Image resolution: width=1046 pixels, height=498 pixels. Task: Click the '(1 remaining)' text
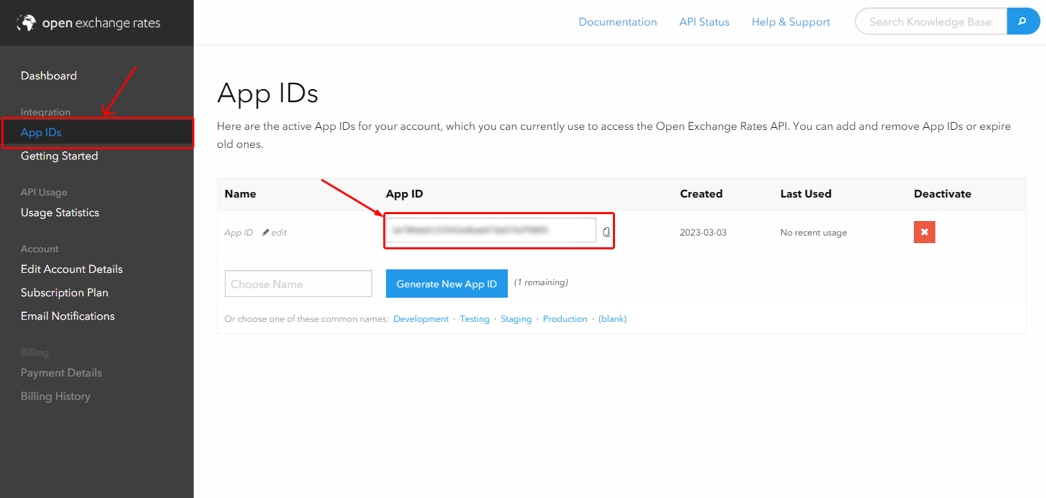point(541,282)
